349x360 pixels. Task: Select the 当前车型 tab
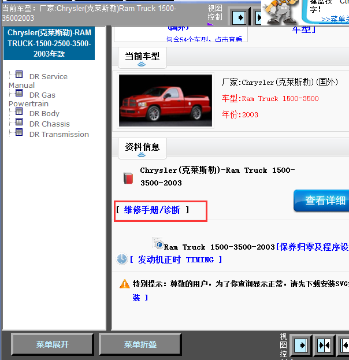[142, 58]
